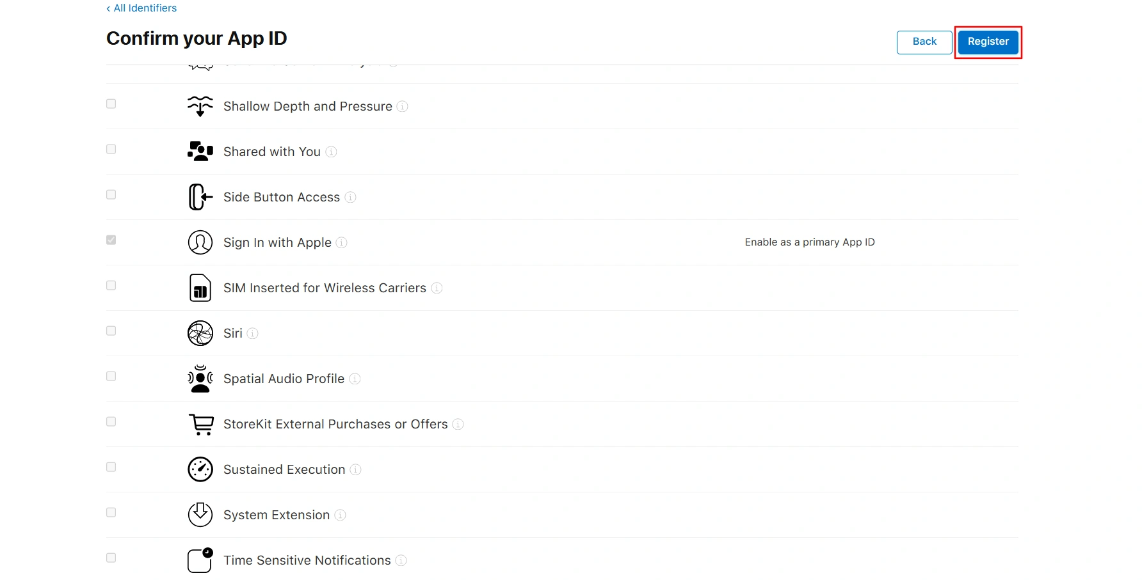Open info icon beside Side Button Access

pos(350,197)
